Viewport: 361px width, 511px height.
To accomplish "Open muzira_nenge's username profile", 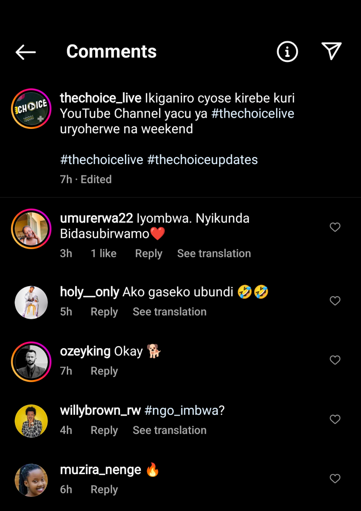I will (x=100, y=470).
